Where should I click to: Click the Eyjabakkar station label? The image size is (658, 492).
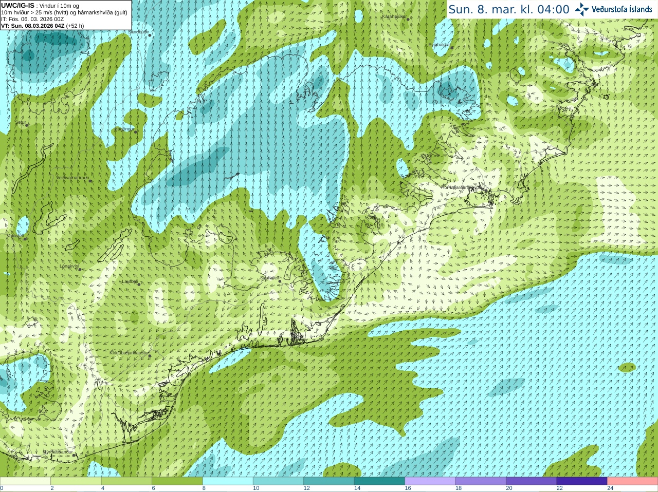[x=440, y=45]
